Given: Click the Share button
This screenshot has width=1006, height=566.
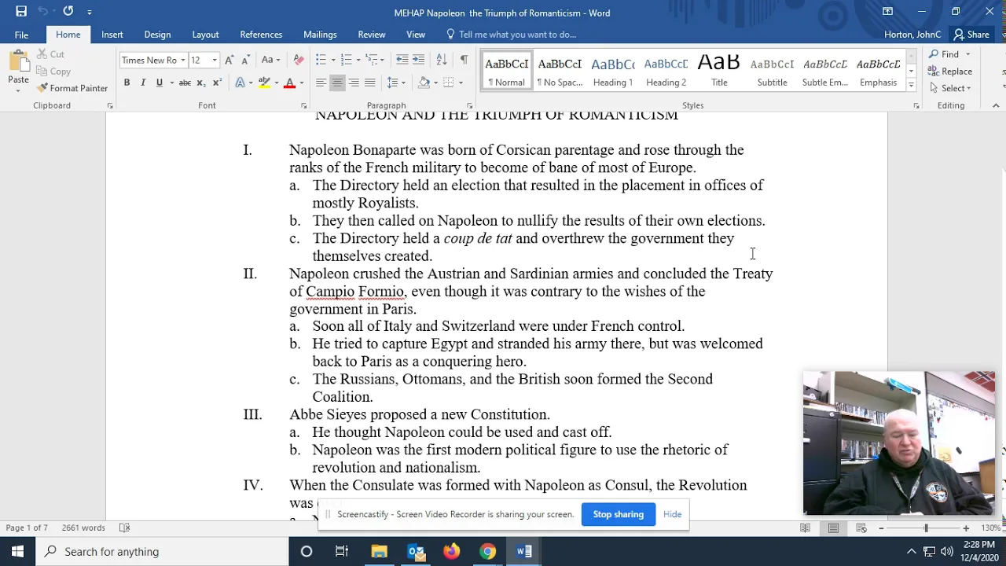Looking at the screenshot, I should 971,35.
